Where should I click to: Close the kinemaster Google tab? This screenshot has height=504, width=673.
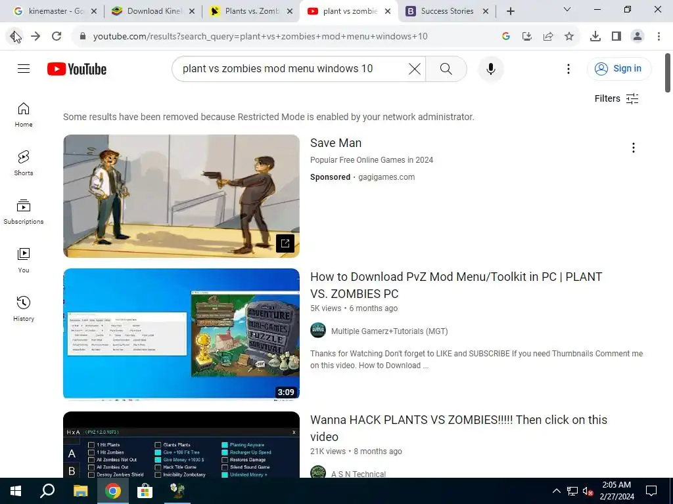[94, 11]
